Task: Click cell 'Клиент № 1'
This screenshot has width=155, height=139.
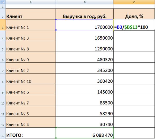Action: click(31, 25)
